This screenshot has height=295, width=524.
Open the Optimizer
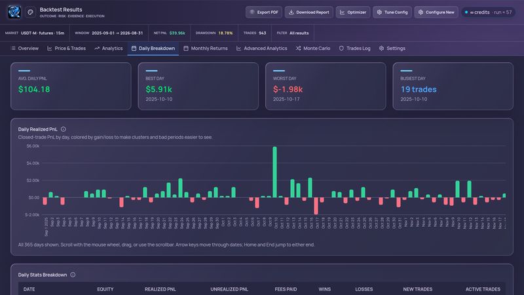(x=353, y=12)
